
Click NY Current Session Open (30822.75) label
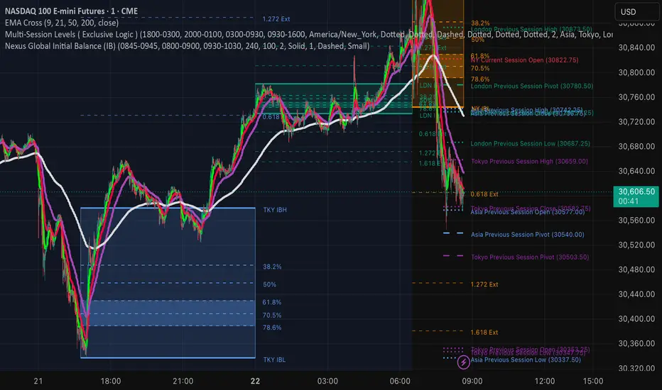pyautogui.click(x=525, y=60)
